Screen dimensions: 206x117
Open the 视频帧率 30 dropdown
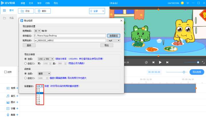click(37, 31)
